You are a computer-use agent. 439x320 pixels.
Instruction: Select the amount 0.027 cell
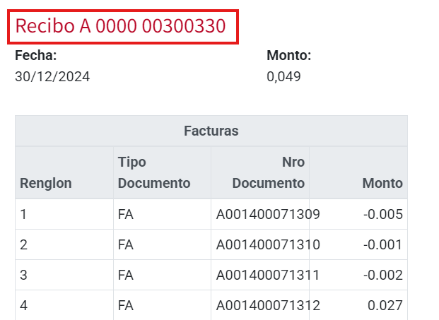(385, 305)
